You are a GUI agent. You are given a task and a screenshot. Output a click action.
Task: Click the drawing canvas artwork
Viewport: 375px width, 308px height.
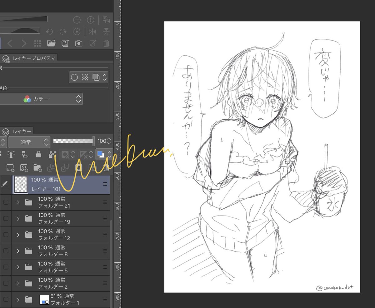coord(262,157)
